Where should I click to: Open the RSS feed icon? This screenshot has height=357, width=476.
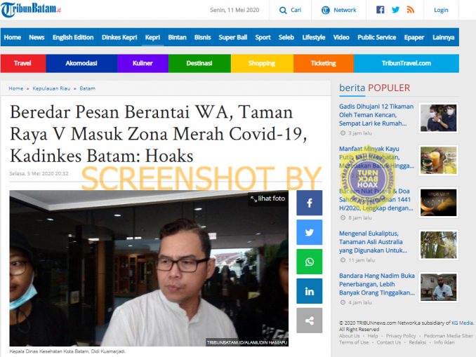tap(411, 10)
